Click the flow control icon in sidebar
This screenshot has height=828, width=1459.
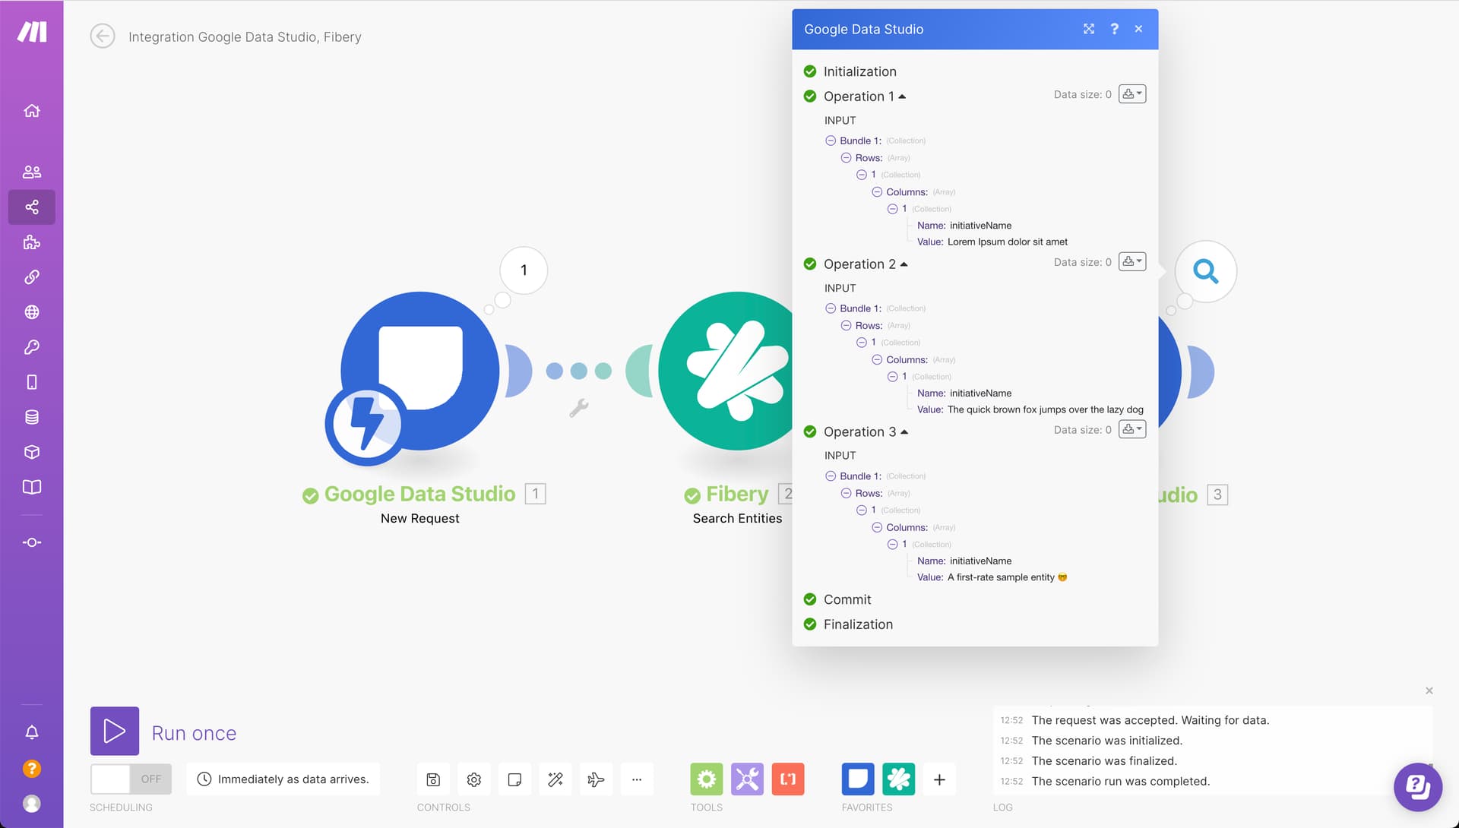click(32, 542)
